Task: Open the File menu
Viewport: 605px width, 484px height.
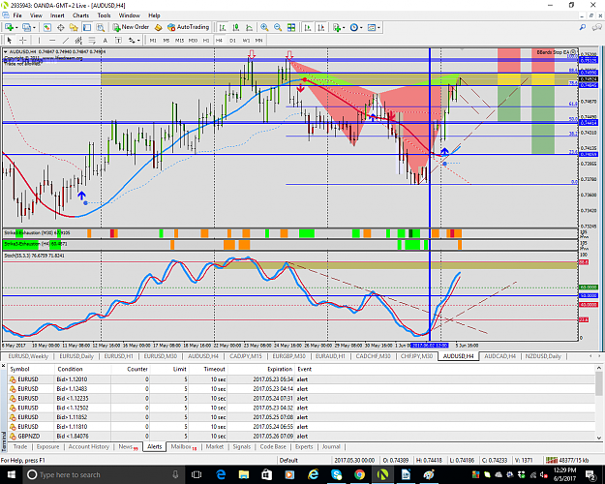Action: 17,15
